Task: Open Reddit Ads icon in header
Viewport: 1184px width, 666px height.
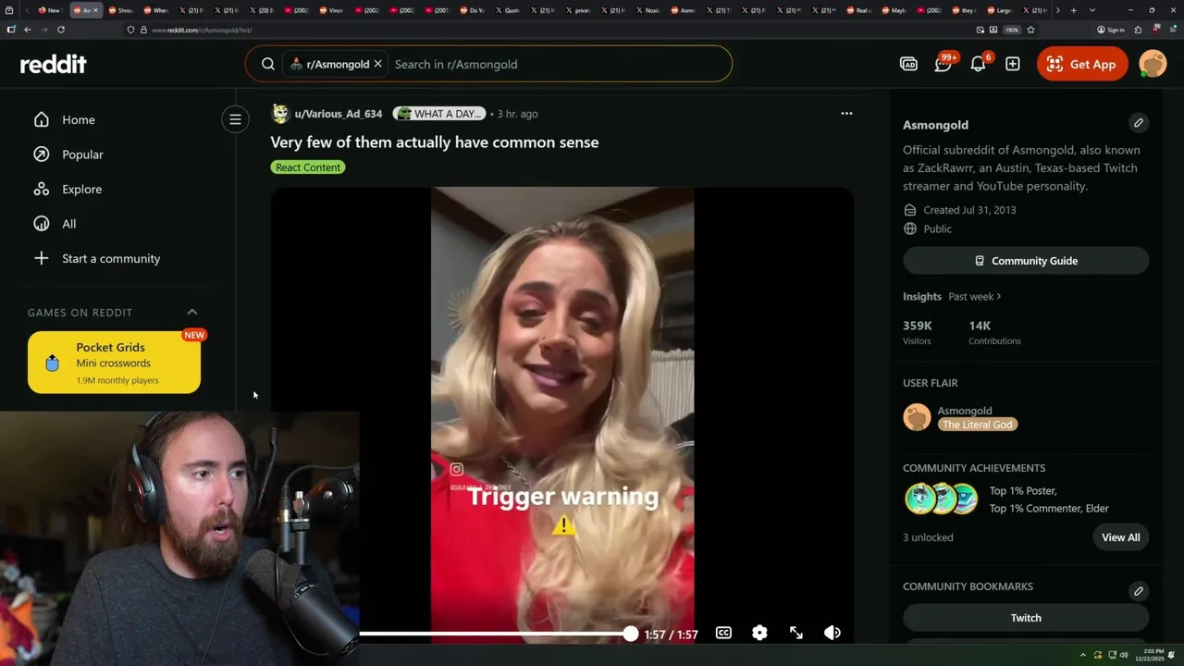Action: pyautogui.click(x=908, y=64)
